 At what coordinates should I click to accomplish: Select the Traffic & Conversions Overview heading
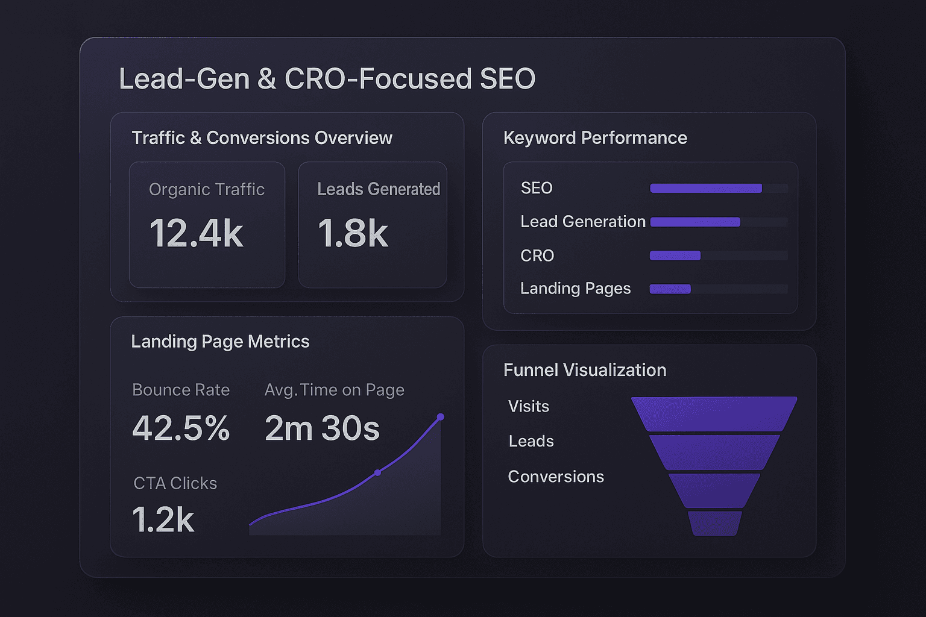[262, 138]
